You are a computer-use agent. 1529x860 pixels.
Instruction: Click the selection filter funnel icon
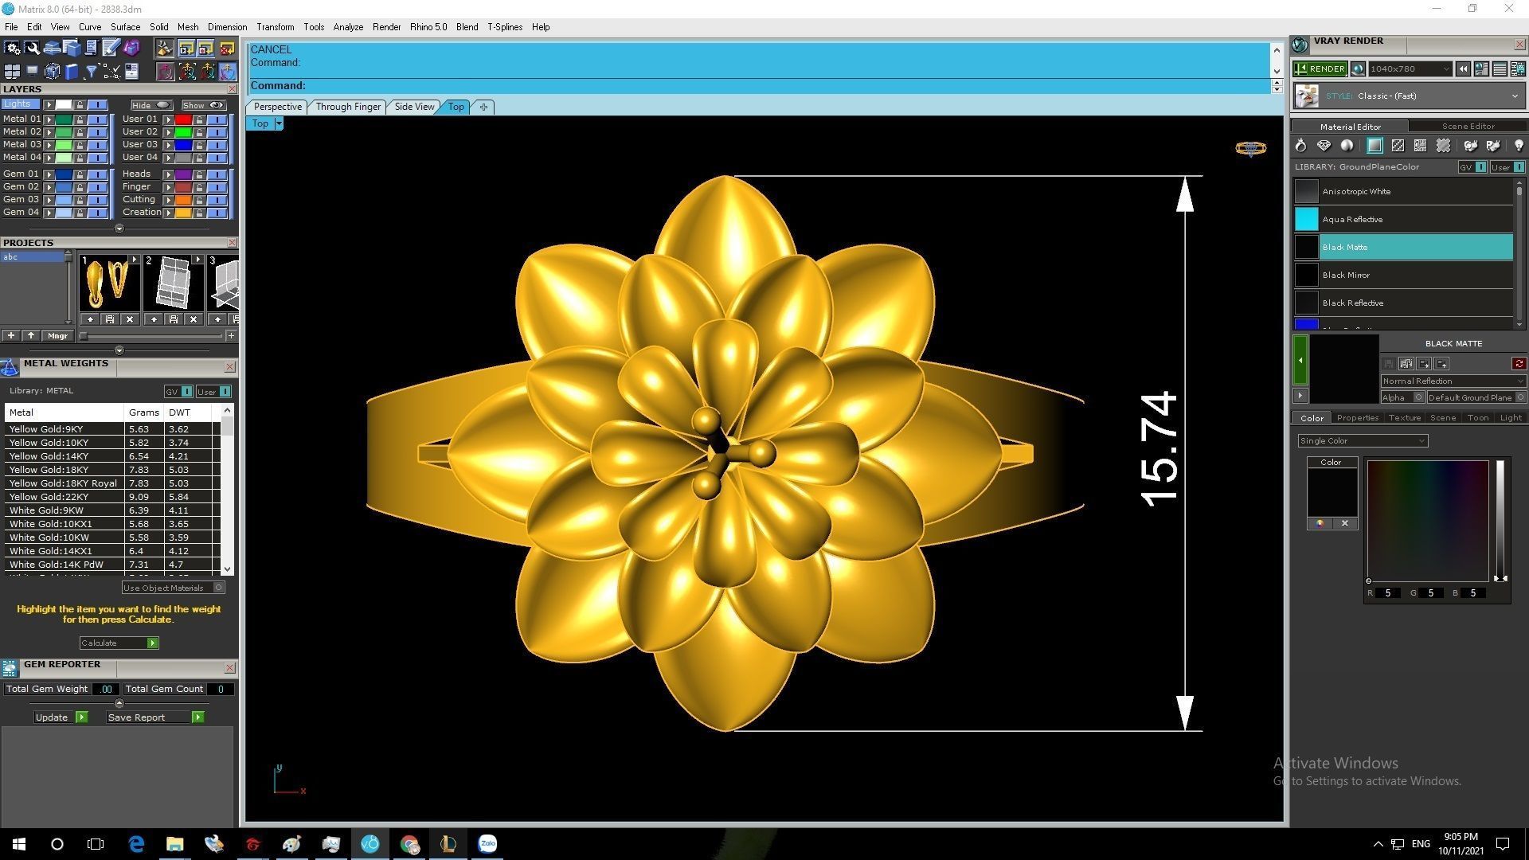91,72
